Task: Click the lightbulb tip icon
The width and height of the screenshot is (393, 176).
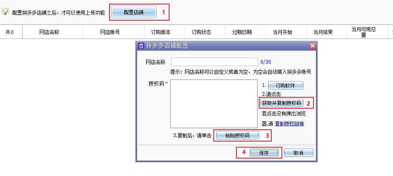Action: click(x=5, y=11)
